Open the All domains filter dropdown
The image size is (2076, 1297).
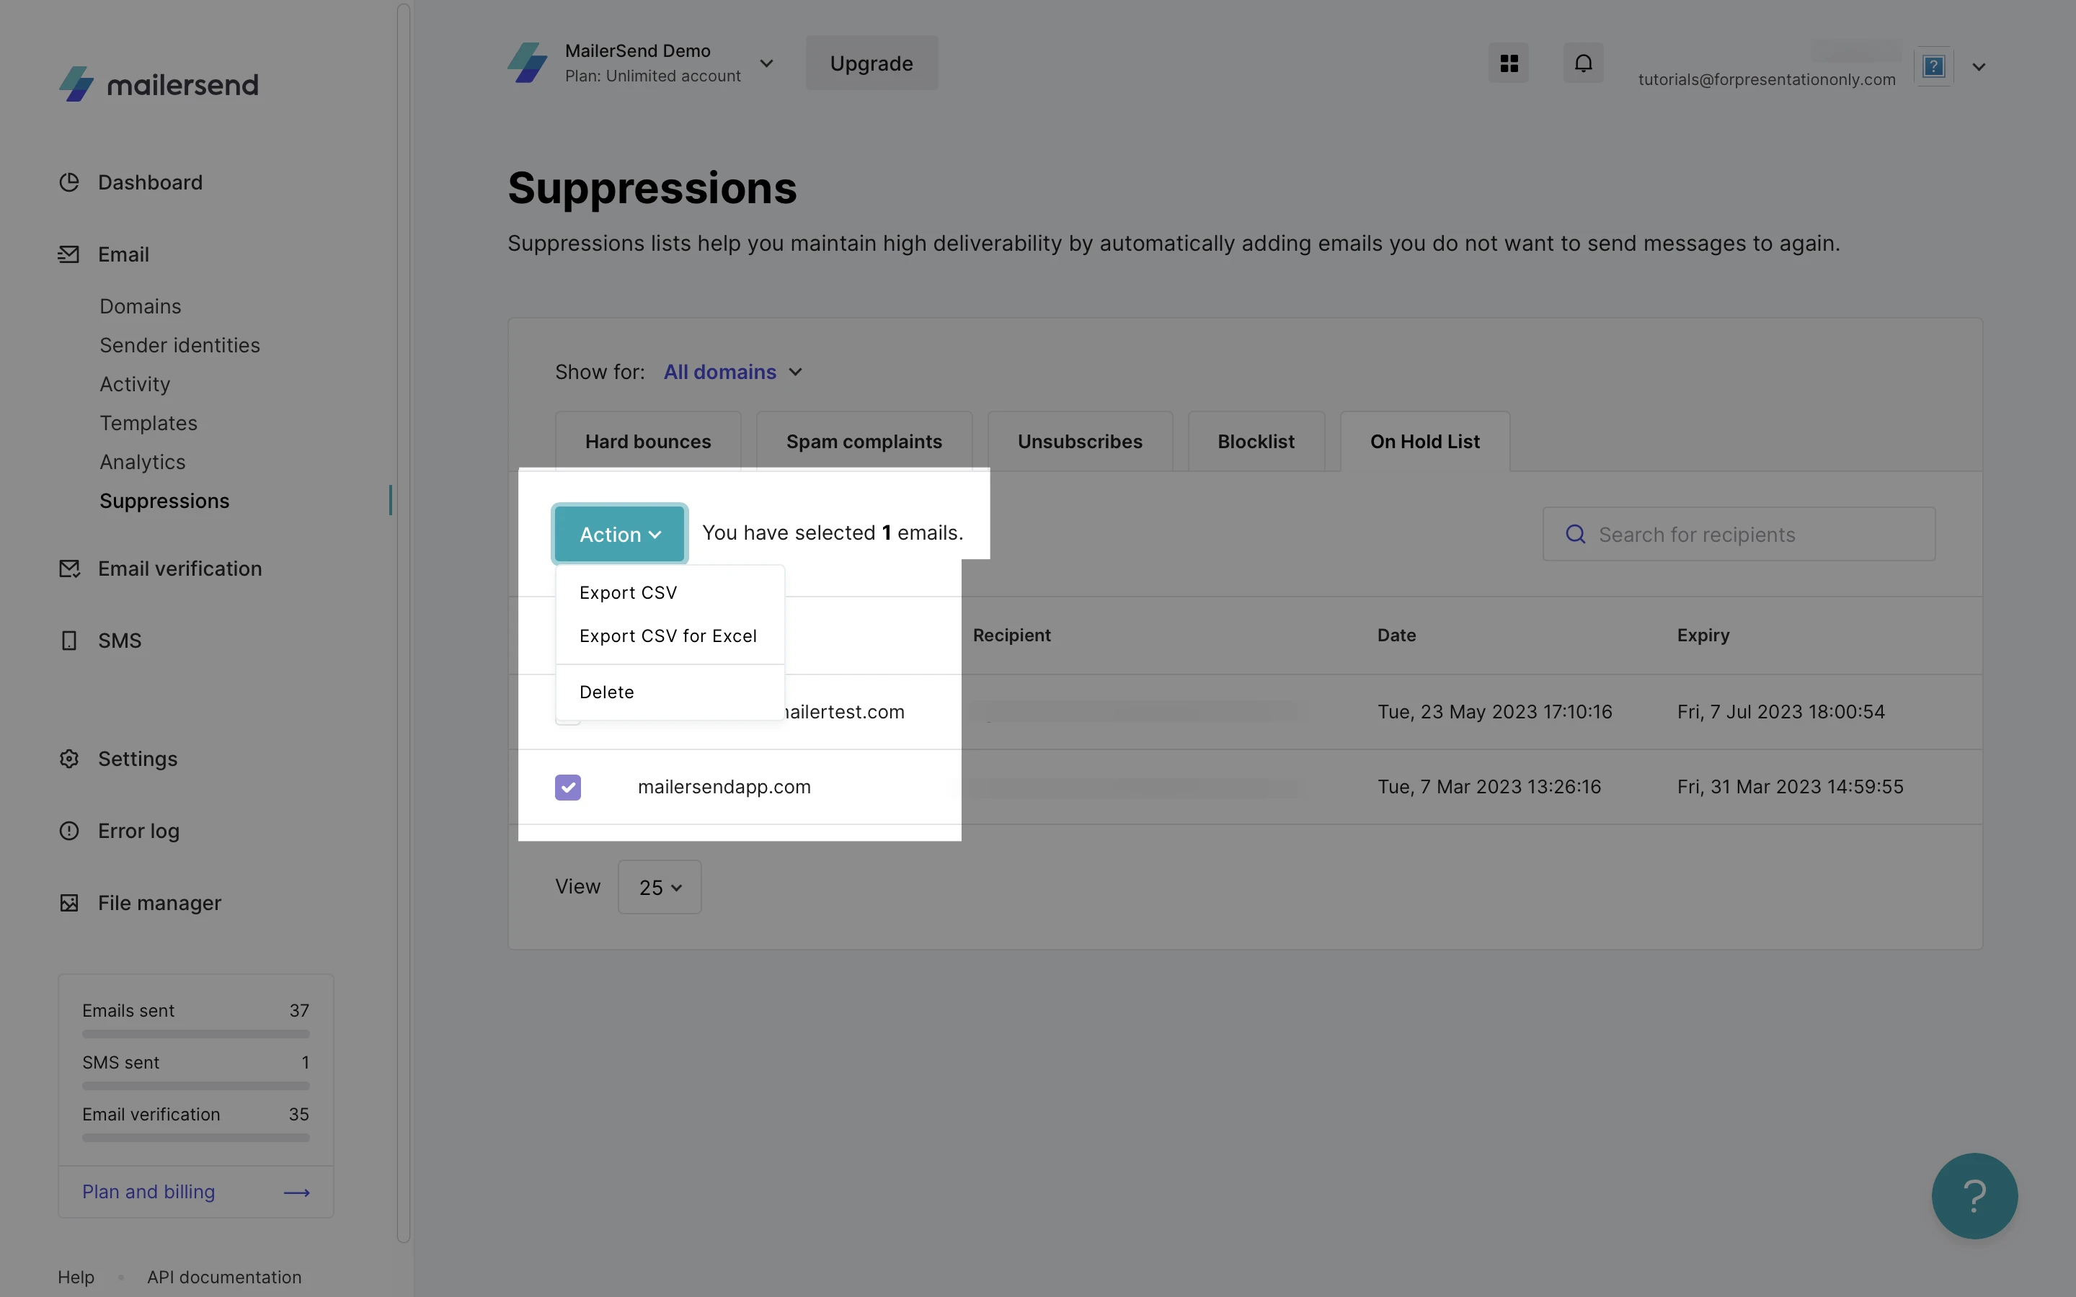pyautogui.click(x=732, y=373)
